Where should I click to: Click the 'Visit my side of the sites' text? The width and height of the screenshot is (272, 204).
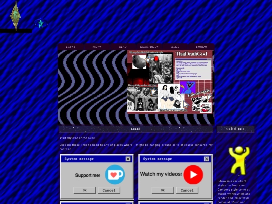[x=77, y=138]
